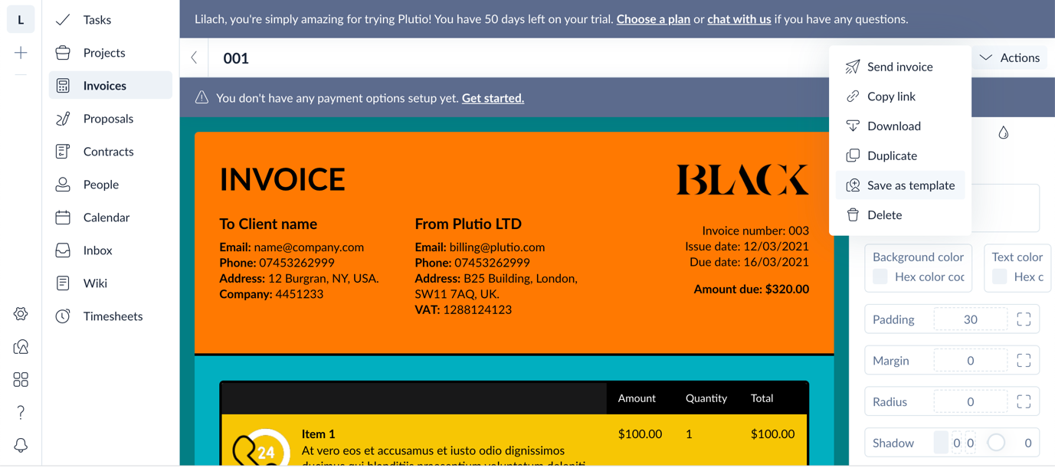Open the help question mark icon
Viewport: 1055px width, 468px height.
[x=21, y=413]
